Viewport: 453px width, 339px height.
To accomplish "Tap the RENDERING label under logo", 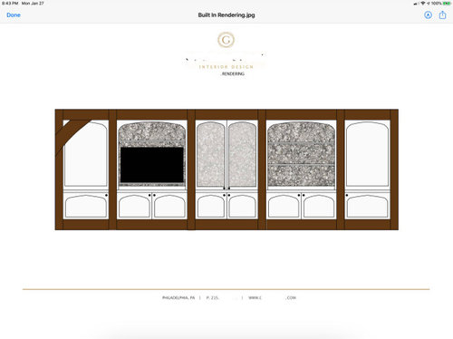I will pyautogui.click(x=233, y=73).
